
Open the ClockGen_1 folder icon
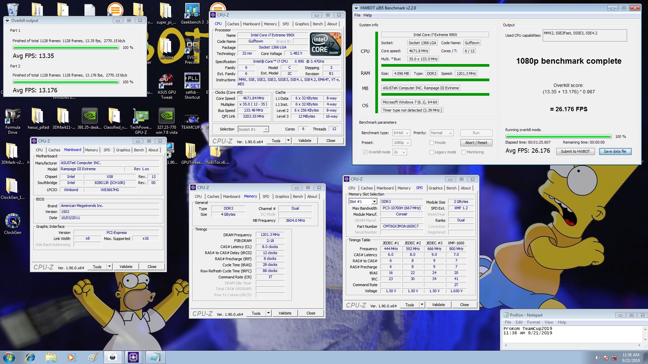[12, 189]
